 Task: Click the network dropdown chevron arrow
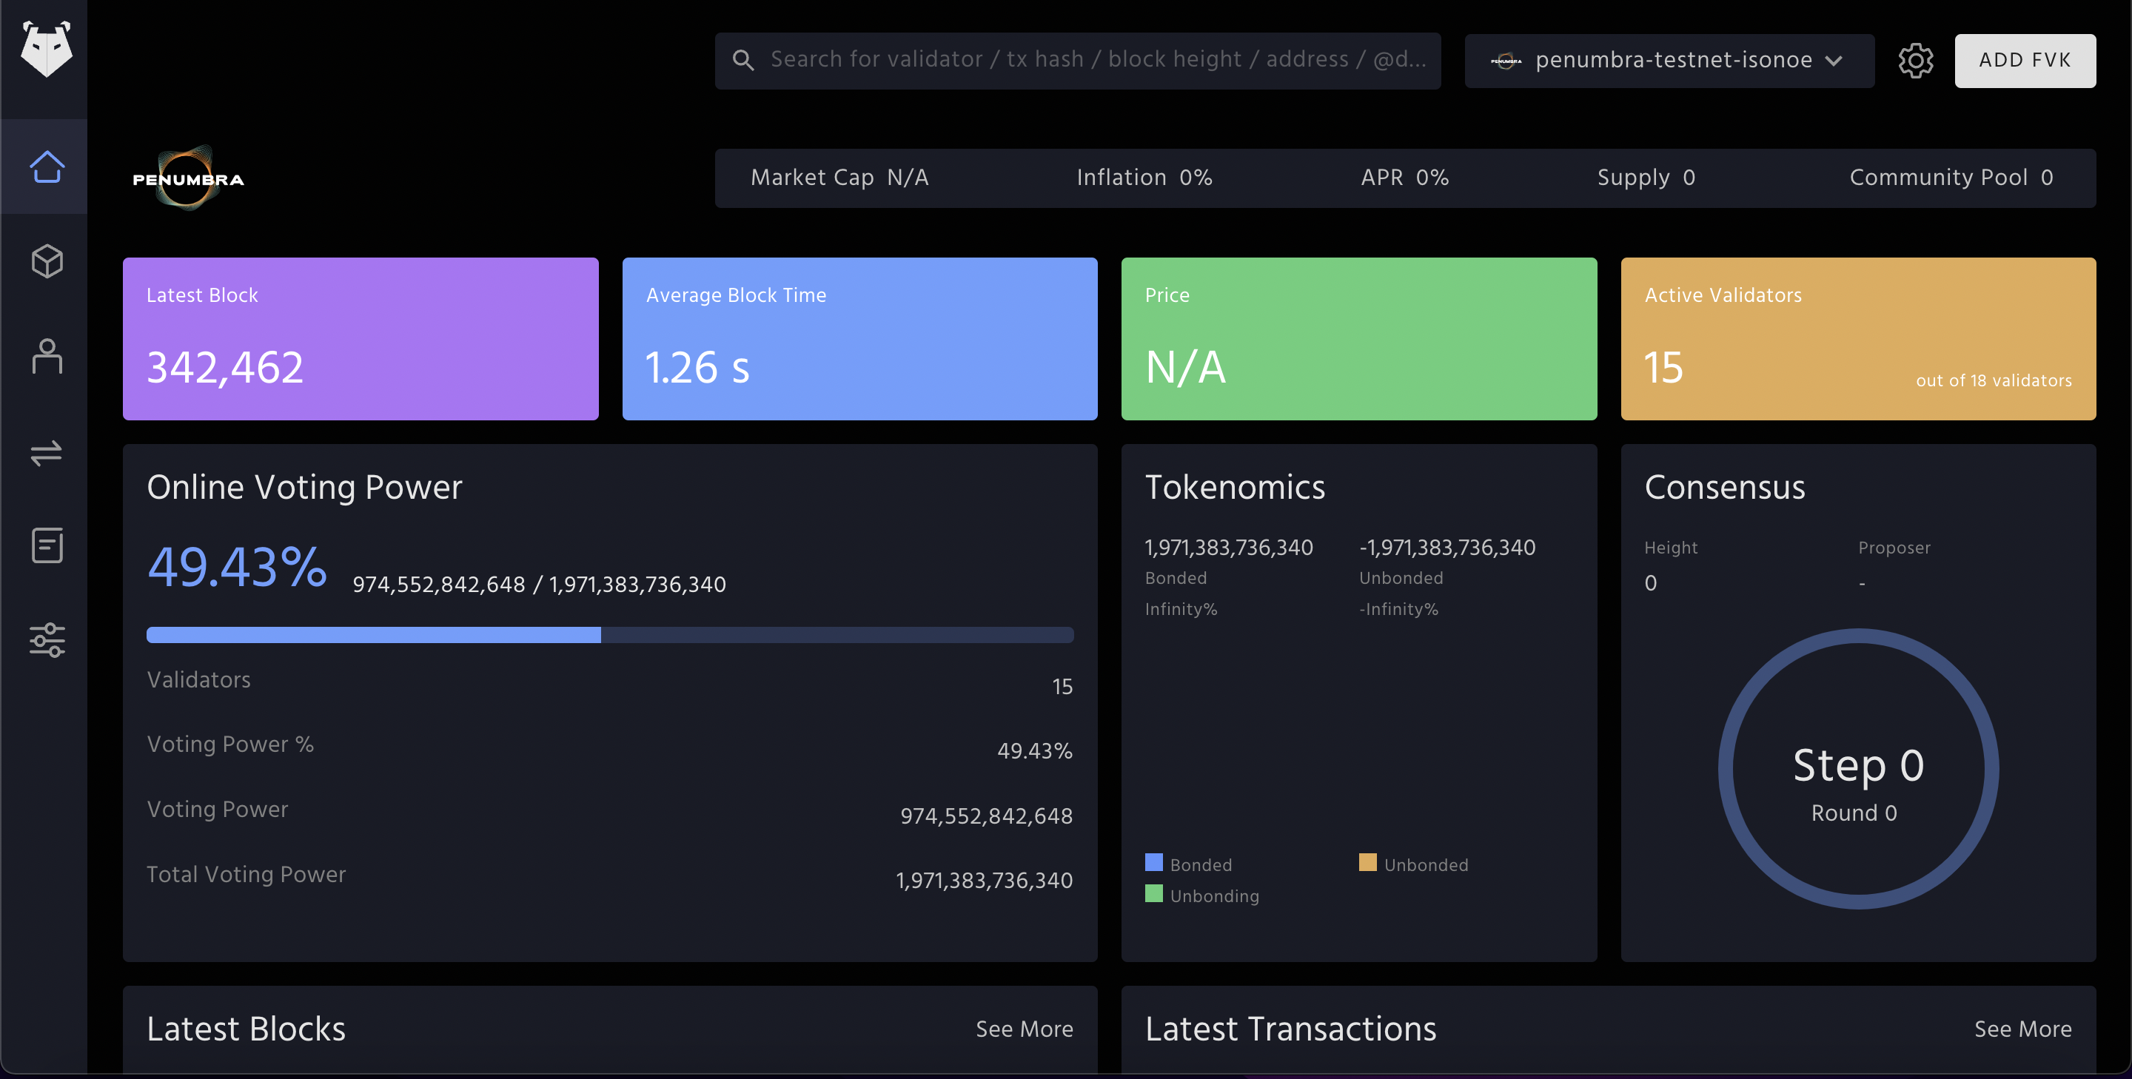(1834, 61)
